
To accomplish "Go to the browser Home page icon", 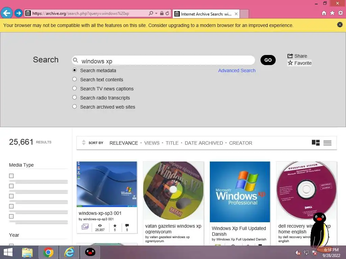I will (324, 13).
